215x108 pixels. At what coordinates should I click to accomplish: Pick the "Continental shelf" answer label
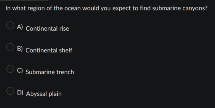tap(49, 50)
